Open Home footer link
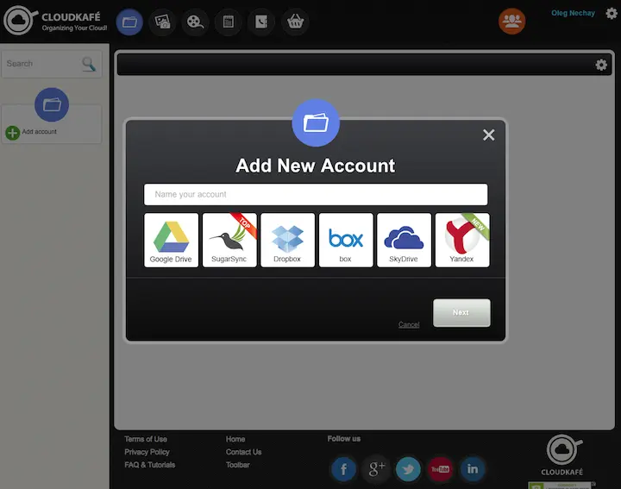Viewport: 621px width, 489px height. tap(235, 439)
